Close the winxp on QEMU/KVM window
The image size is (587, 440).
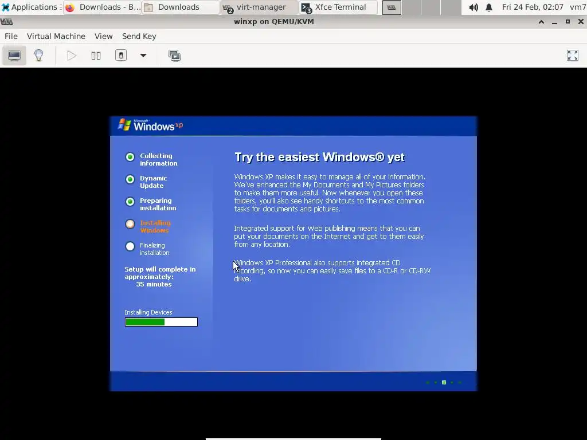point(581,22)
